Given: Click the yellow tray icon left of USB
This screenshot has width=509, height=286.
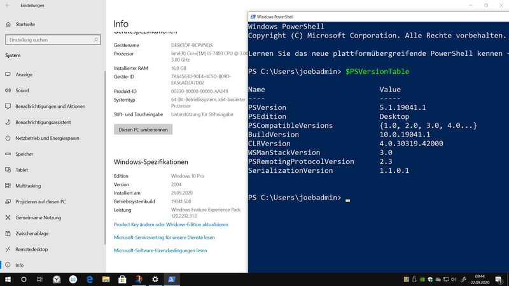Looking at the screenshot, I should coord(406,279).
